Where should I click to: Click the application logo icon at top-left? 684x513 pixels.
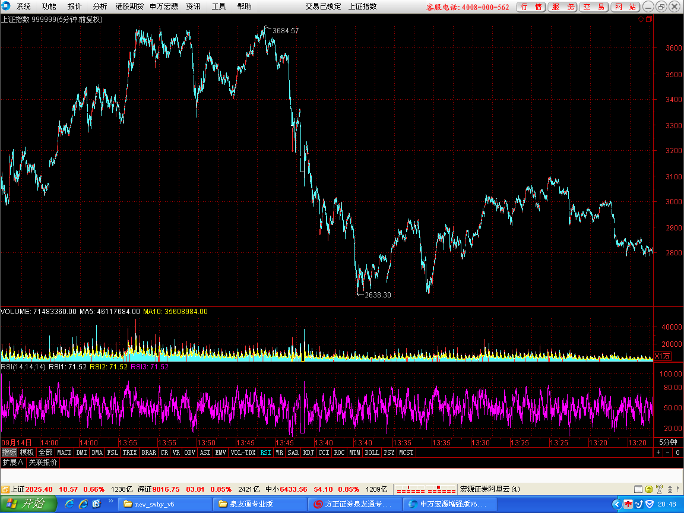(6, 6)
